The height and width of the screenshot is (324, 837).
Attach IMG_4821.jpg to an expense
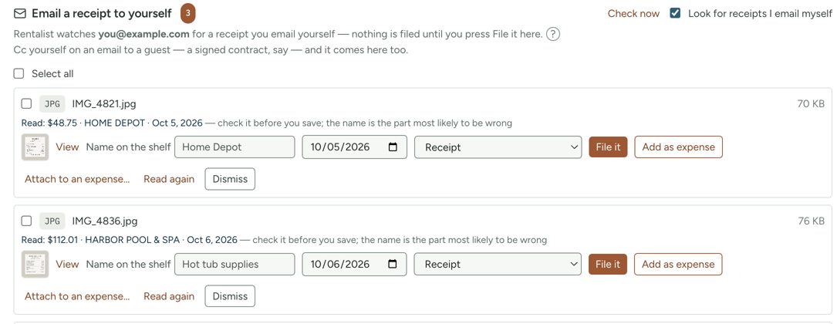77,179
